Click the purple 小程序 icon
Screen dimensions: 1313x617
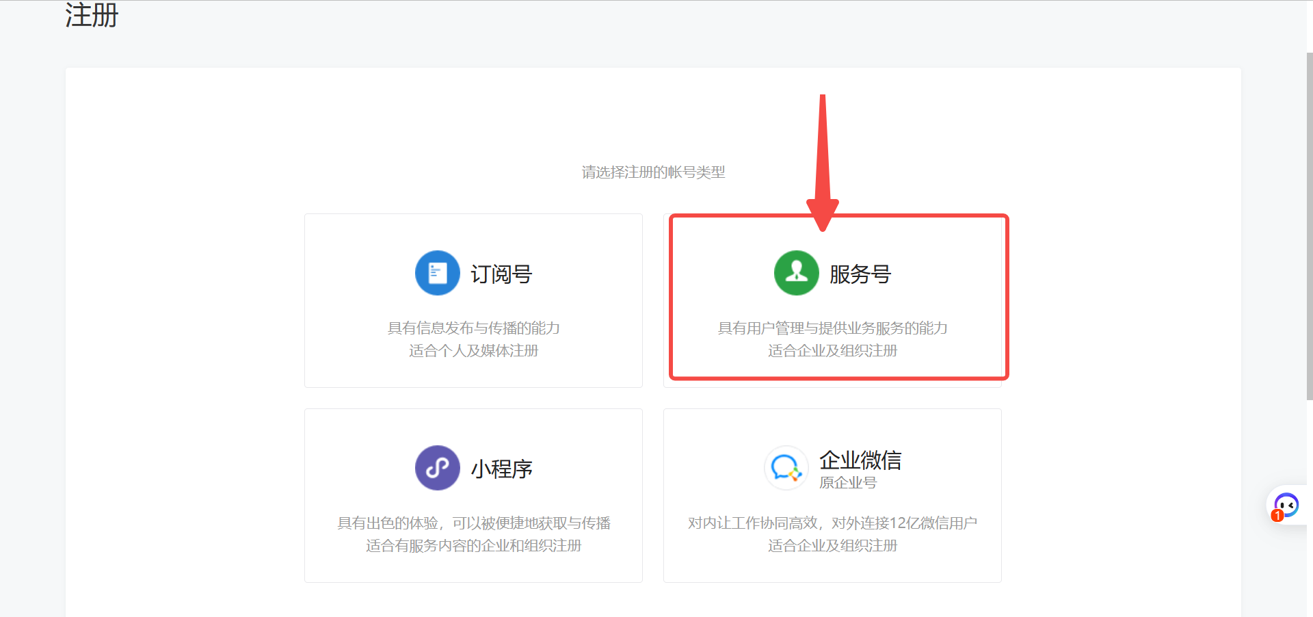point(438,468)
